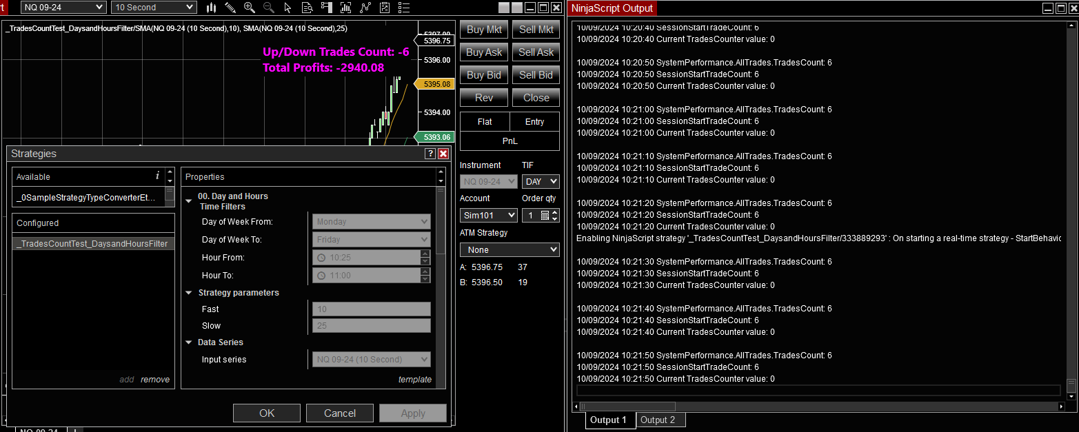Activate the Zoom In magnifier tool
1079x432 pixels.
pyautogui.click(x=250, y=8)
